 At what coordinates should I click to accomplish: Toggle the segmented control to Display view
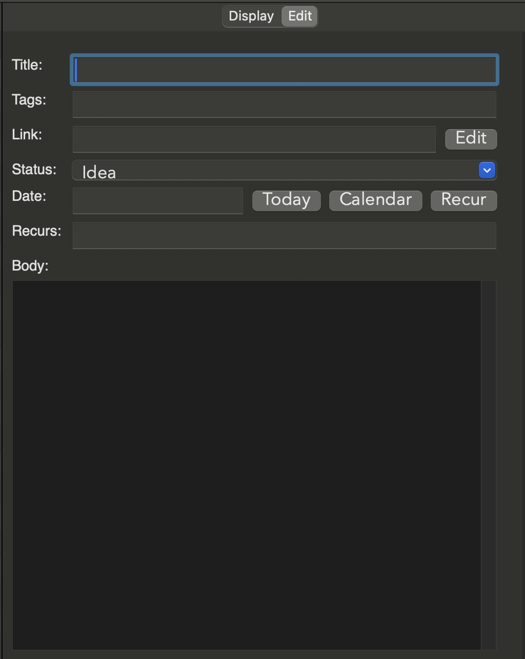tap(251, 16)
